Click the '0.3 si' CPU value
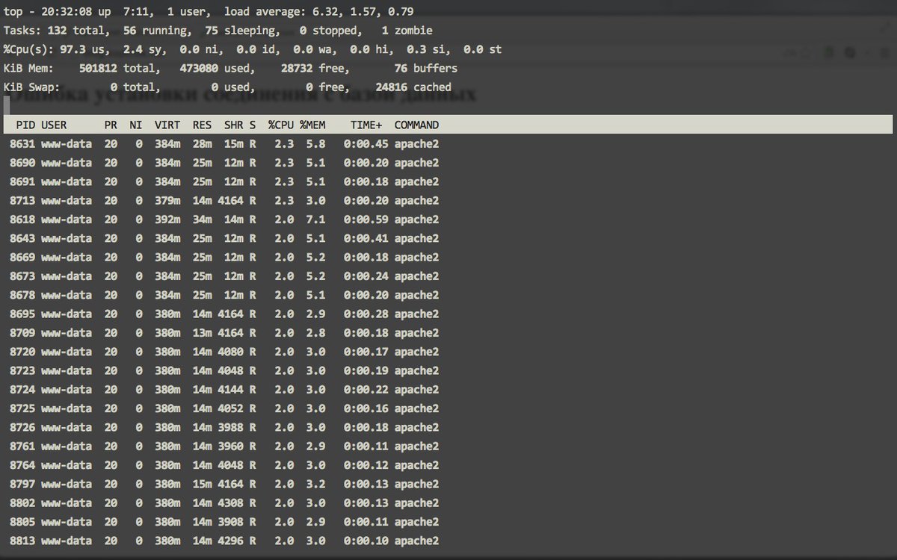 [x=428, y=49]
